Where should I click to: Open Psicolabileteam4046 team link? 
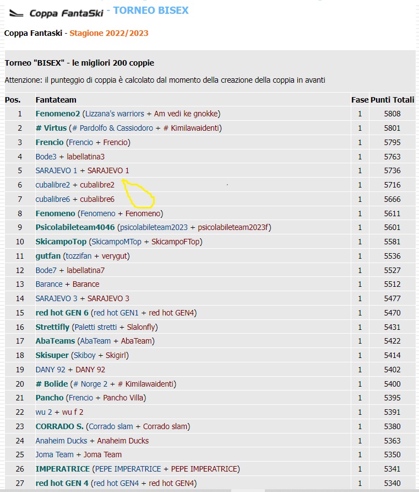(75, 227)
